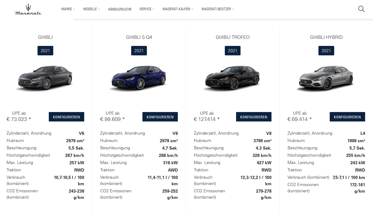Image resolution: width=373 pixels, height=212 pixels.
Task: Open the HÄNDLERSUCHE menu item
Action: click(x=120, y=9)
